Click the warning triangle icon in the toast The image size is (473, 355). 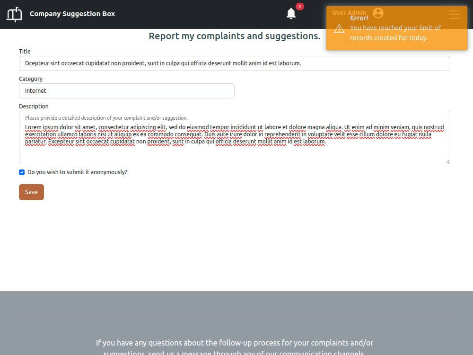pyautogui.click(x=339, y=29)
